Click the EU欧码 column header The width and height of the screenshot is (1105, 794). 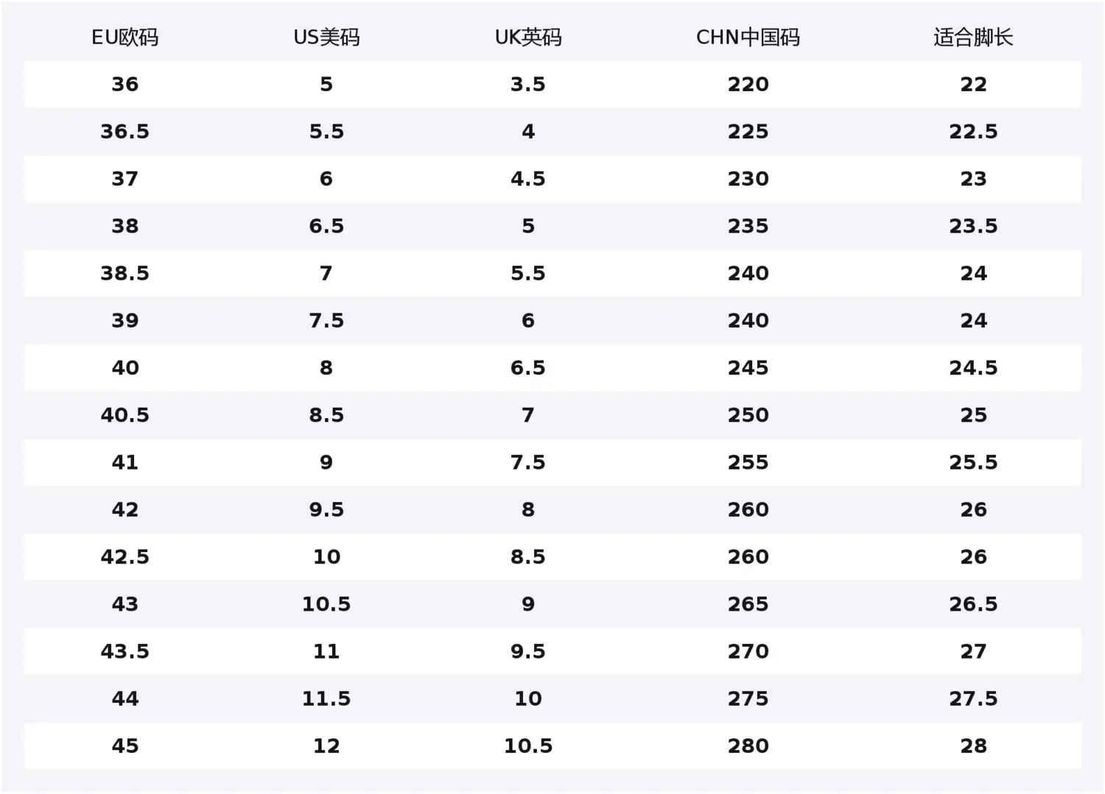point(124,38)
